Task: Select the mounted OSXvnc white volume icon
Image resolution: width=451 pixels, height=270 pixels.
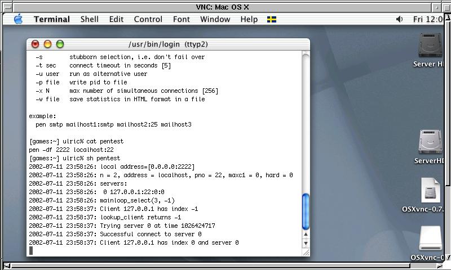Action: 430,238
